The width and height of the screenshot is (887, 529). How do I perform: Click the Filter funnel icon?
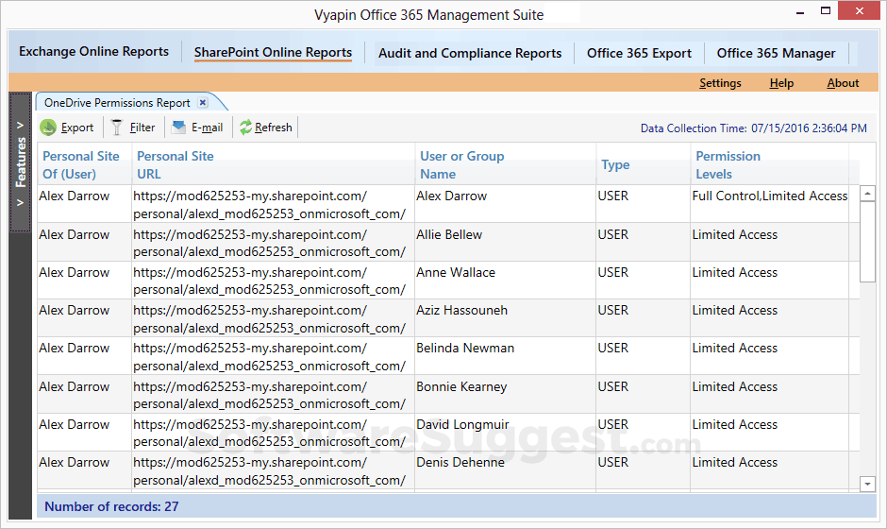pos(117,128)
